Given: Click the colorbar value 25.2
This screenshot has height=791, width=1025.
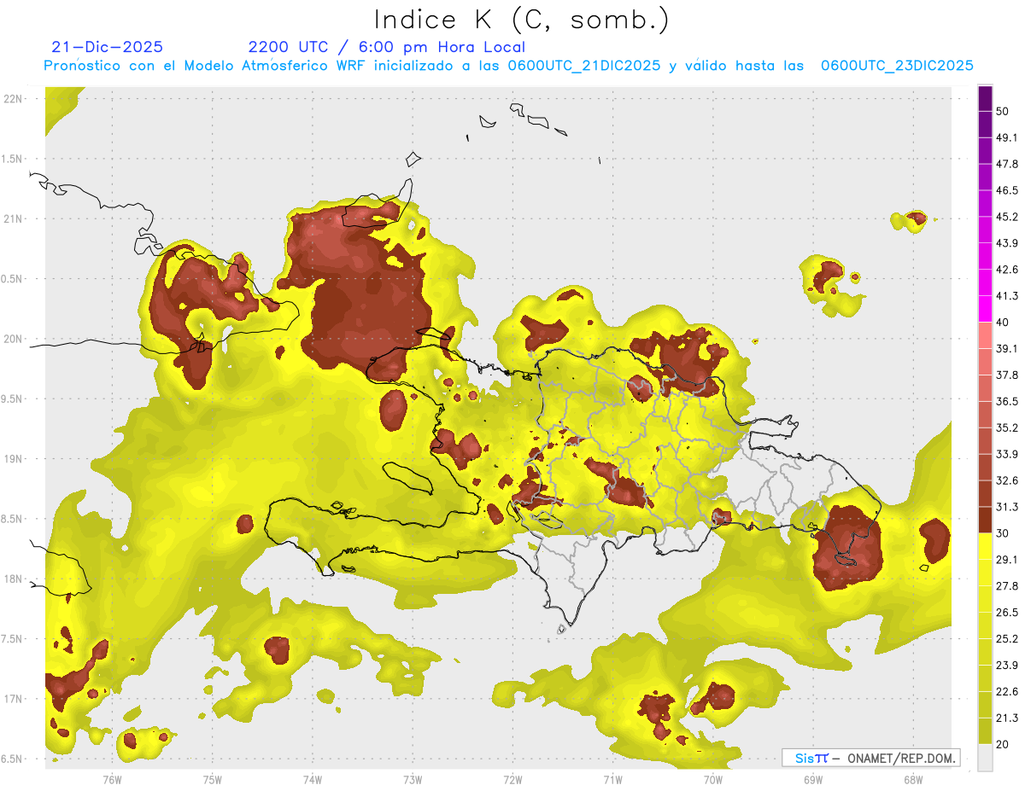Looking at the screenshot, I should pyautogui.click(x=1007, y=639).
